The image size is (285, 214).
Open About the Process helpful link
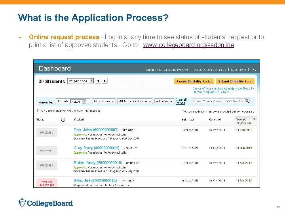pyautogui.click(x=176, y=70)
